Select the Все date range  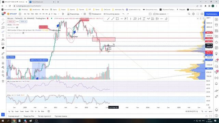point(43,111)
